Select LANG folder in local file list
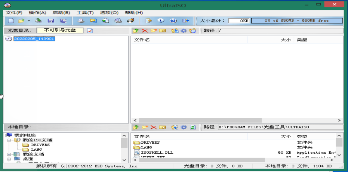The width and height of the screenshot is (348, 172). pos(147,147)
